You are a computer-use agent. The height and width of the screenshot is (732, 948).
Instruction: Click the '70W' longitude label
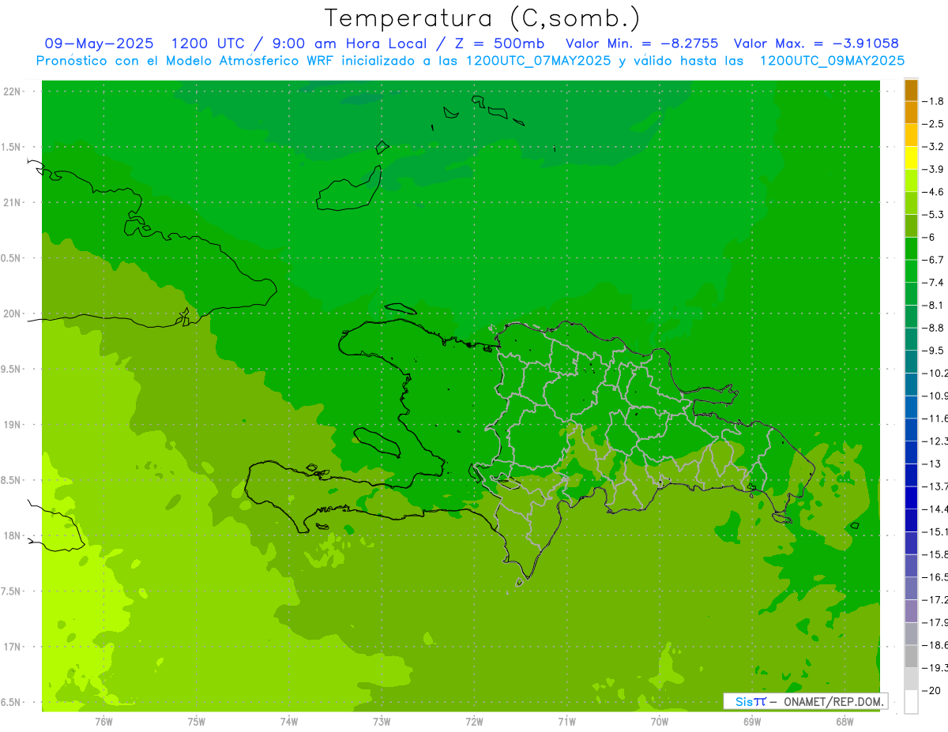click(x=660, y=721)
